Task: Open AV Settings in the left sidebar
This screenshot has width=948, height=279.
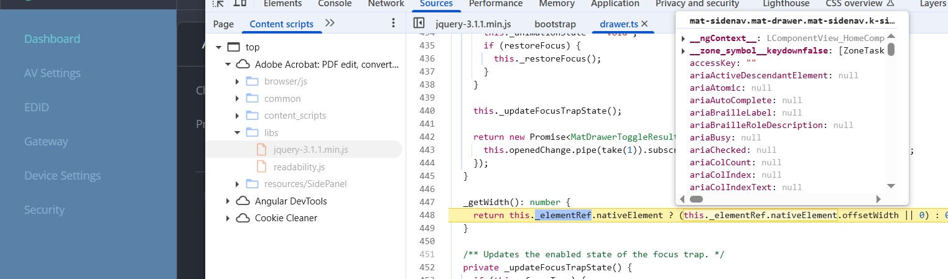Action: [52, 73]
